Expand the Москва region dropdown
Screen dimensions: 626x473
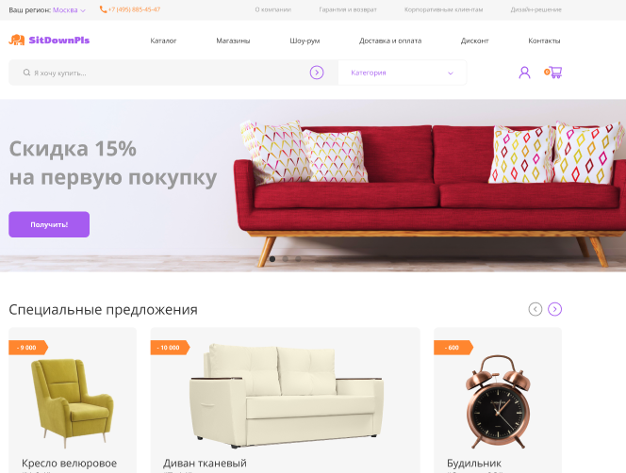(x=69, y=10)
